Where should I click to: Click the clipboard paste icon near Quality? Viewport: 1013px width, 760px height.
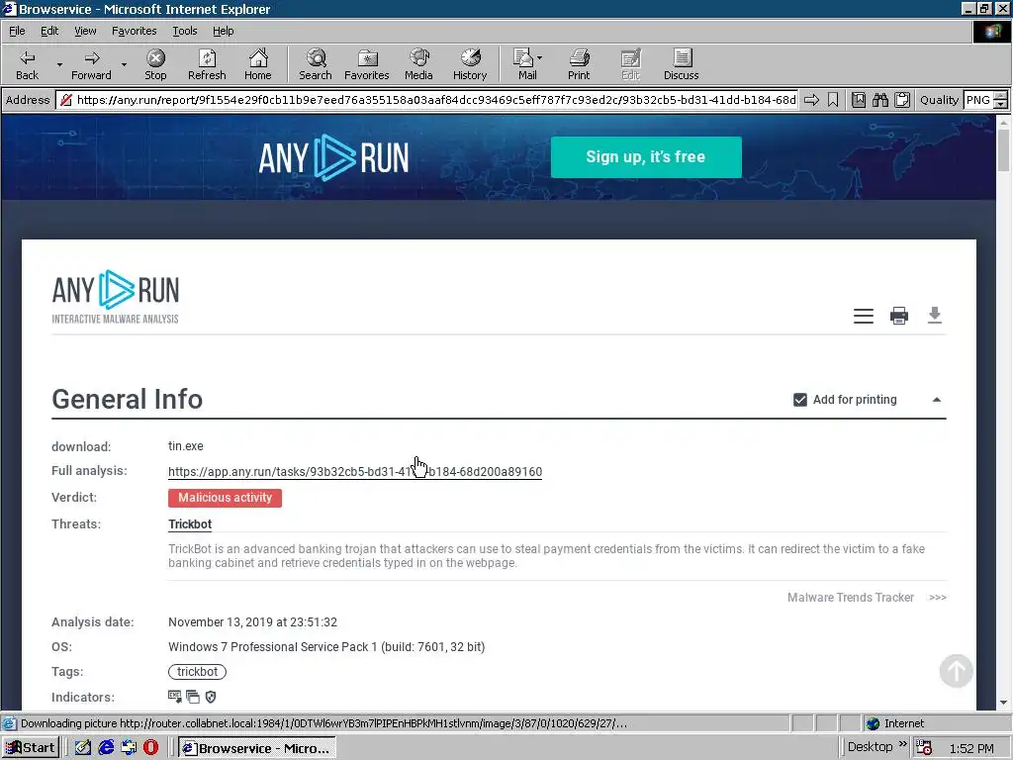[x=902, y=100]
